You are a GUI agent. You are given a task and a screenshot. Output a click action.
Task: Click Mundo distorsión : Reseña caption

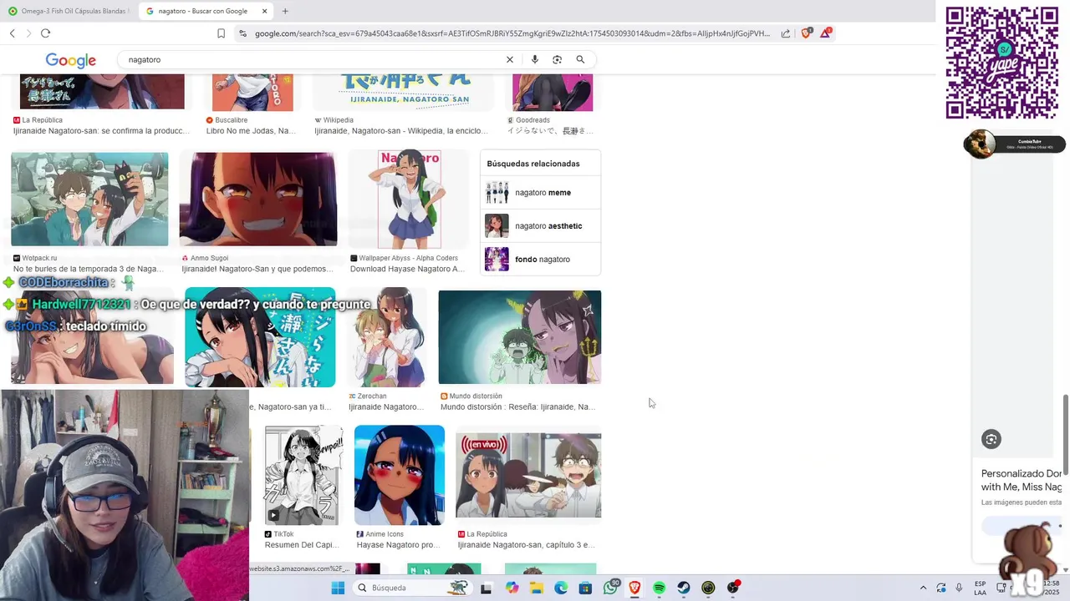pos(517,407)
